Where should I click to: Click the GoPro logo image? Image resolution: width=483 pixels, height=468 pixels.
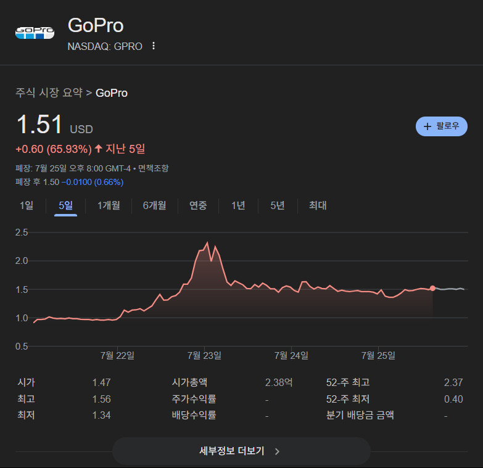(35, 33)
